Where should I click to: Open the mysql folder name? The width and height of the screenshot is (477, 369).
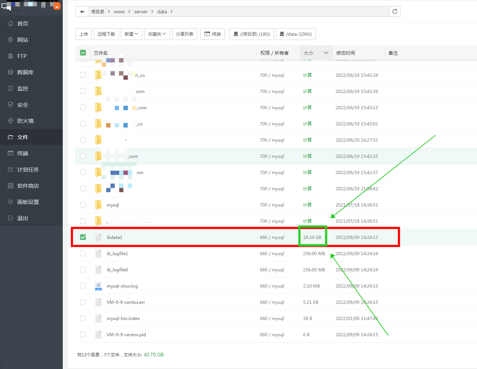pyautogui.click(x=113, y=205)
